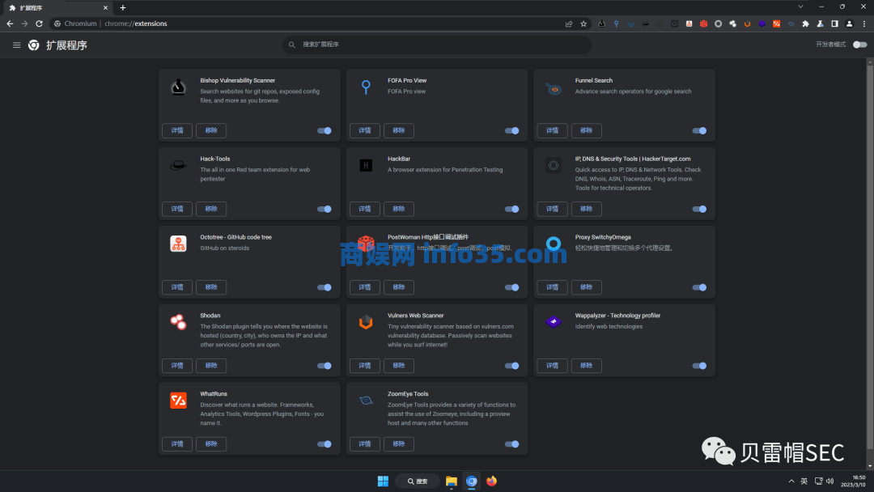Bookmark this page with the star icon
Screen dimensions: 874x492
point(583,24)
